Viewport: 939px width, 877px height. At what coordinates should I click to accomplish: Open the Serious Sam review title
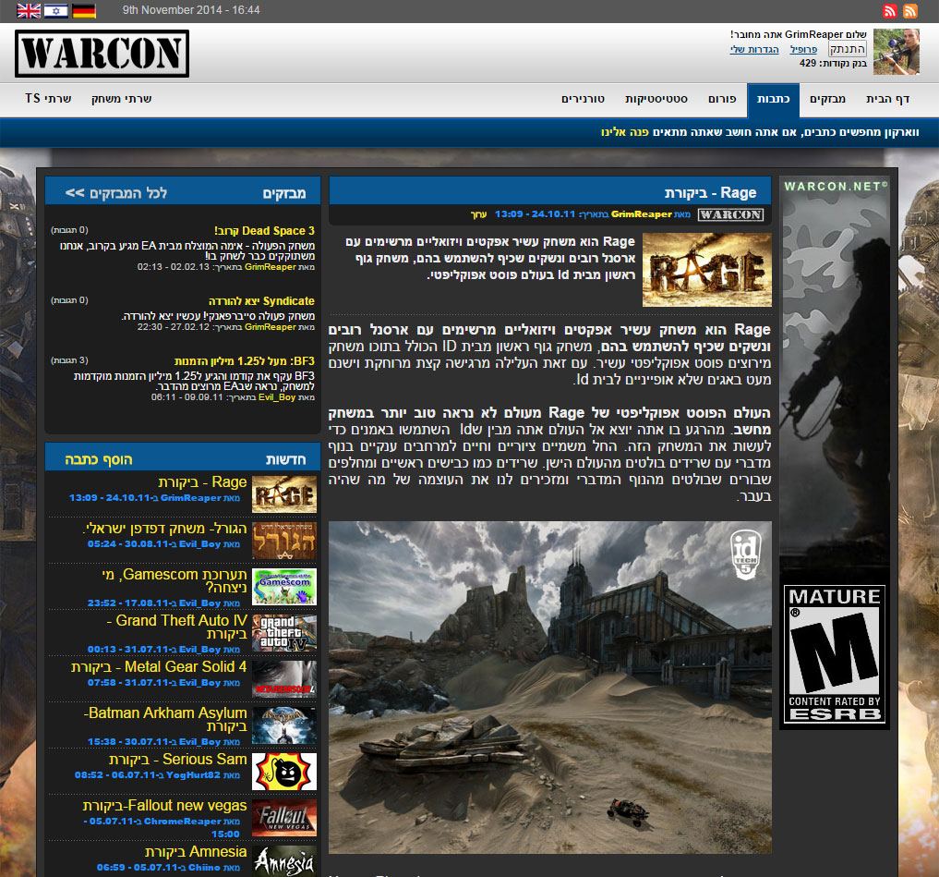click(x=178, y=759)
